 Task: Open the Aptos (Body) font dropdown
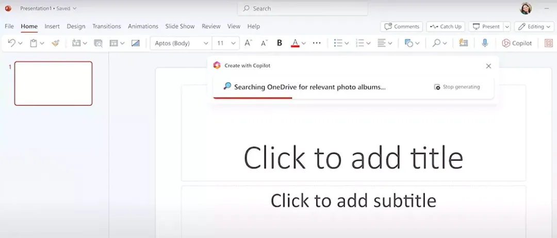coord(182,43)
